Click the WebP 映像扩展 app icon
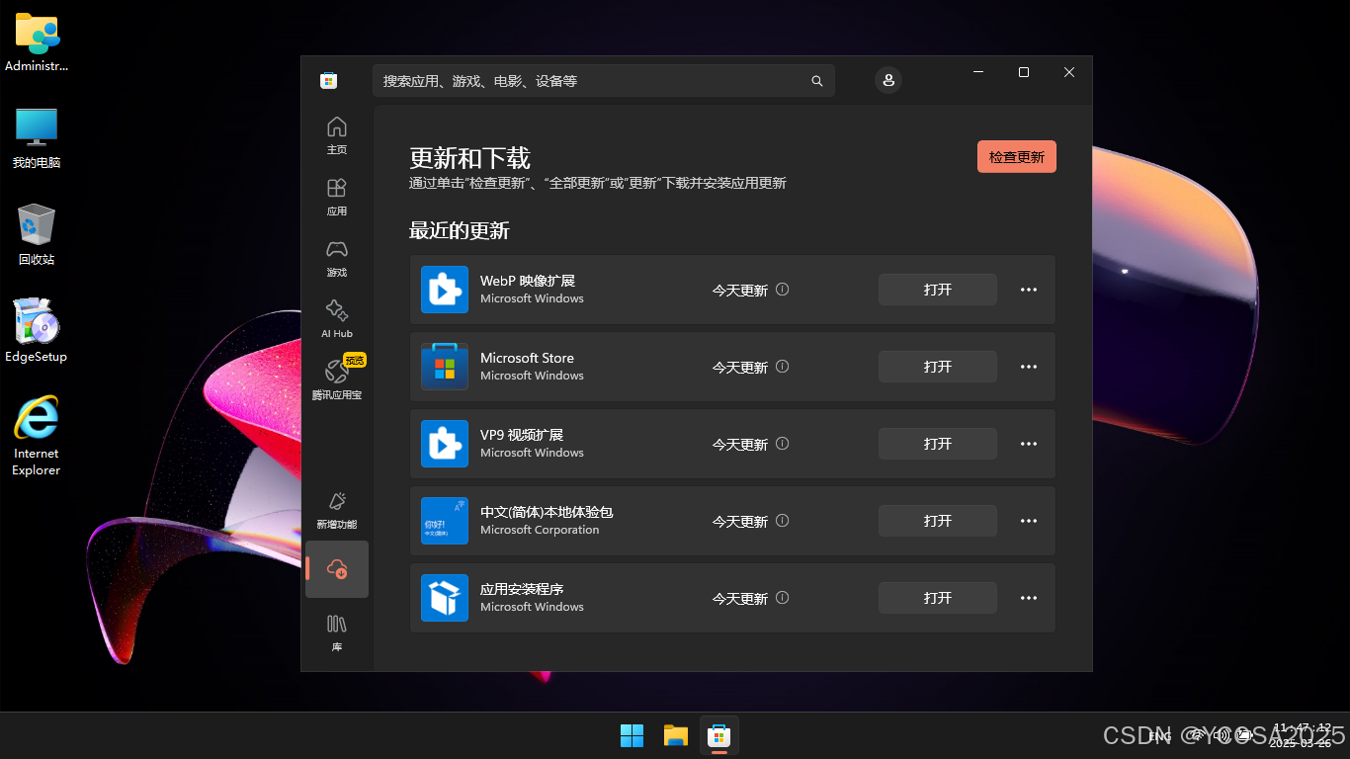Image resolution: width=1350 pixels, height=759 pixels. coord(445,290)
